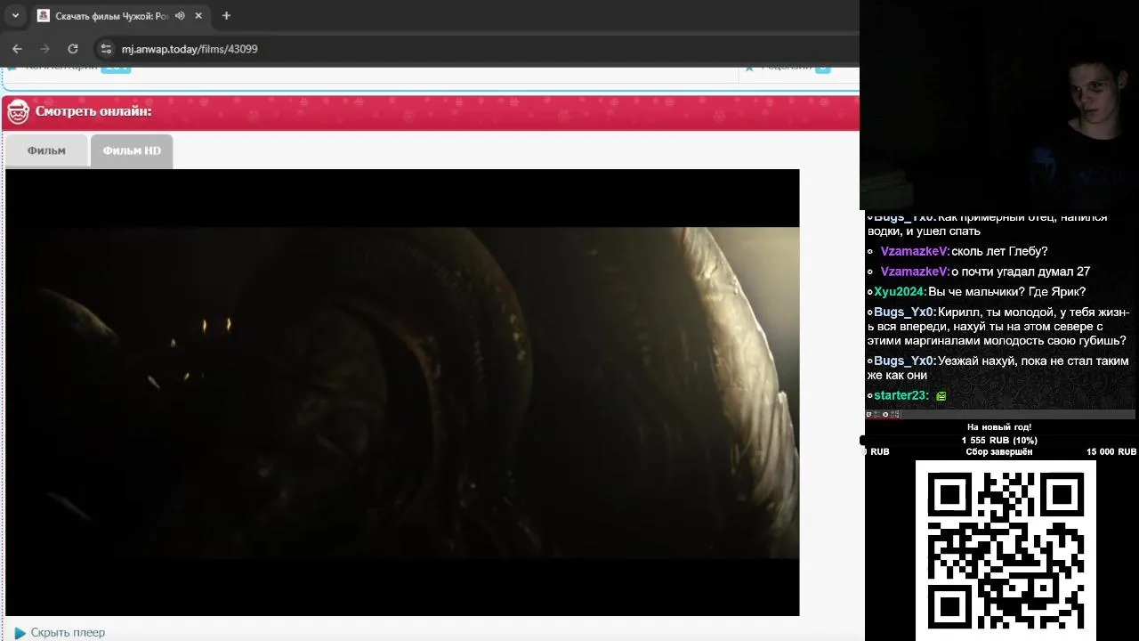Click the green emote after starter23
This screenshot has width=1139, height=641.
coord(941,396)
